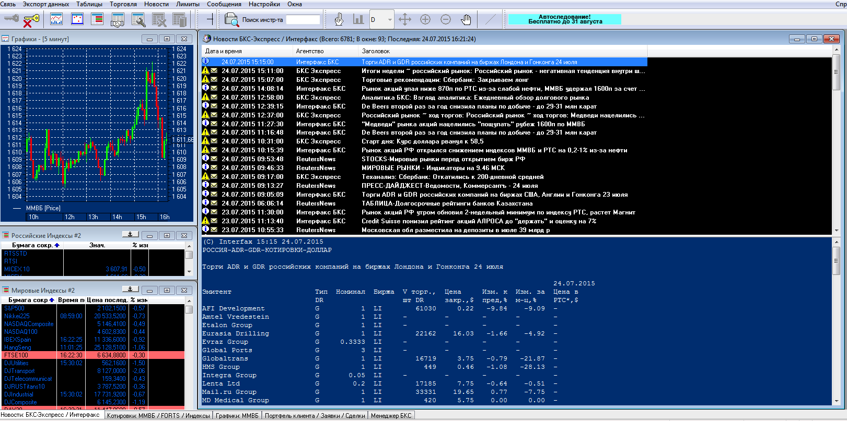Open the quotes table toolbar icon
This screenshot has height=421, width=847.
(97, 20)
